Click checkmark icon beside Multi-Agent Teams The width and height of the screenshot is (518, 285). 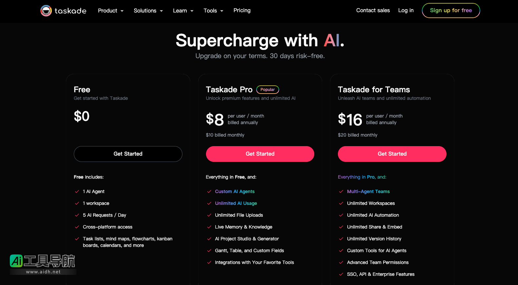click(x=341, y=191)
